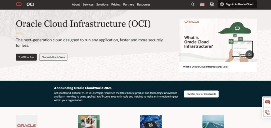Click the 'next-generation cloud' tagline text
Image resolution: width=271 pixels, height=128 pixels.
coord(89,43)
